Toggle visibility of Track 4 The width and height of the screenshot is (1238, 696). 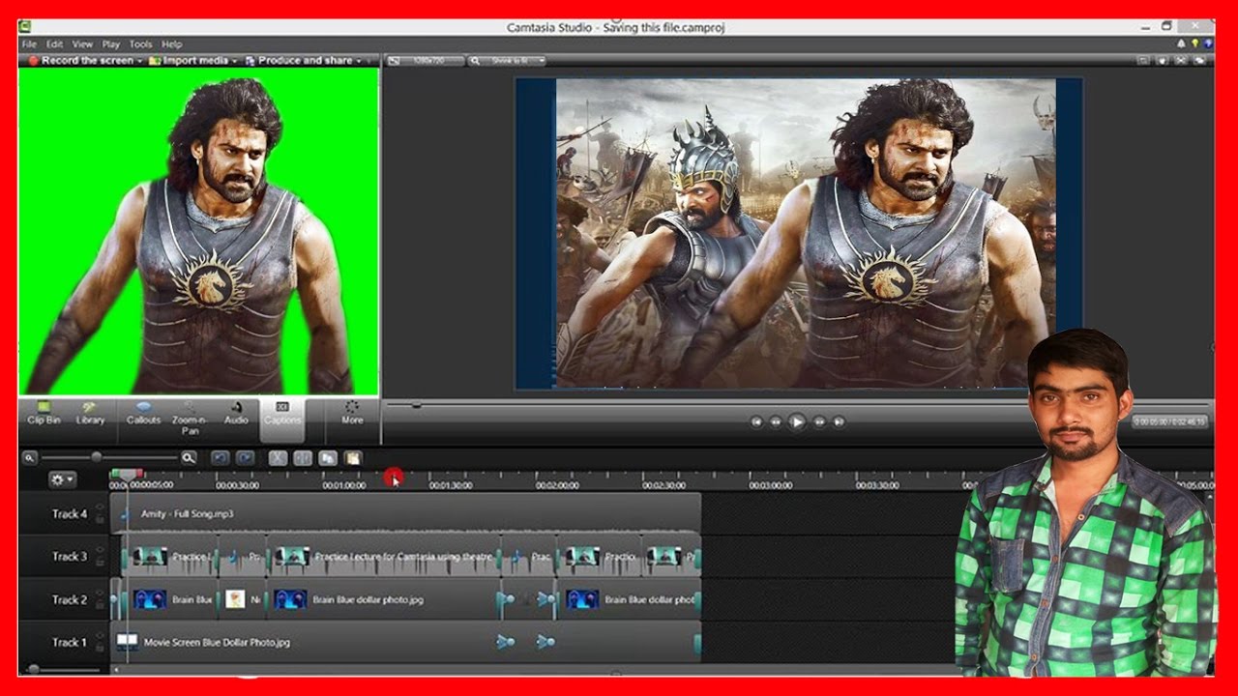click(99, 507)
